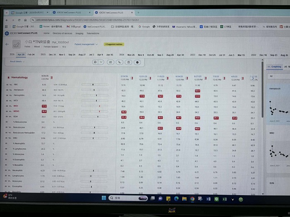Toggle the row handle next to Reticulocytes

tap(6, 127)
